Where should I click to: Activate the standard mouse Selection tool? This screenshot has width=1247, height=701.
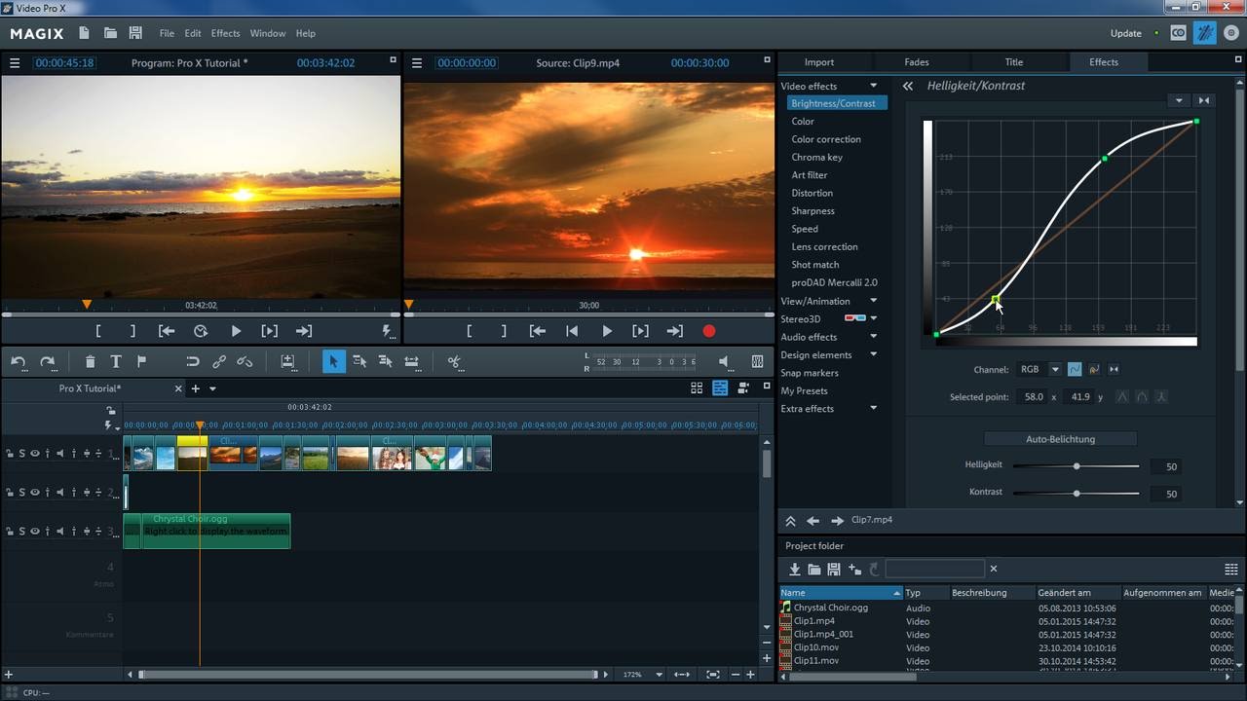pos(333,362)
